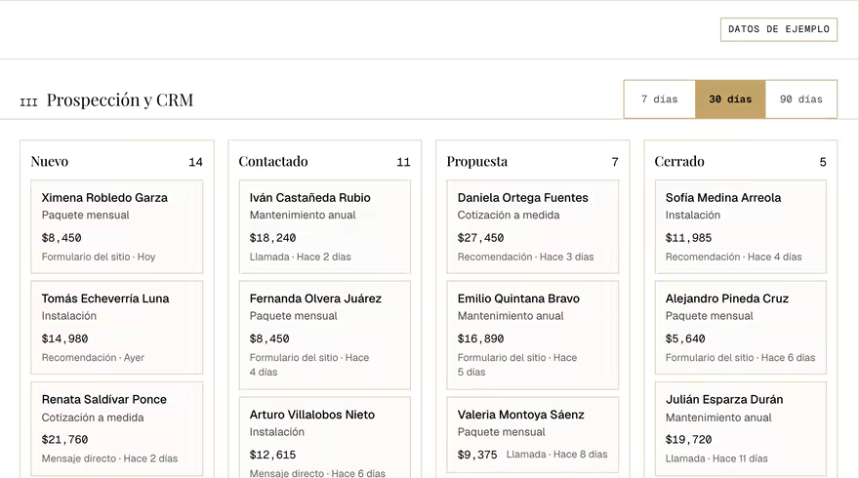Screen dimensions: 859x478
Task: Switch to the 90 días range
Action: pyautogui.click(x=801, y=100)
